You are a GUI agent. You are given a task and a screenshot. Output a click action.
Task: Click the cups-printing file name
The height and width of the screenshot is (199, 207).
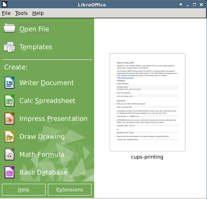(x=147, y=157)
